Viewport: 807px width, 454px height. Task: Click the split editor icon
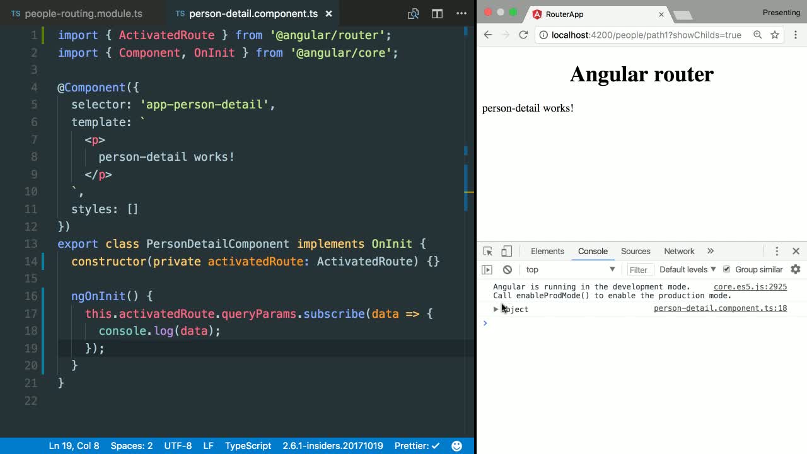click(x=437, y=13)
